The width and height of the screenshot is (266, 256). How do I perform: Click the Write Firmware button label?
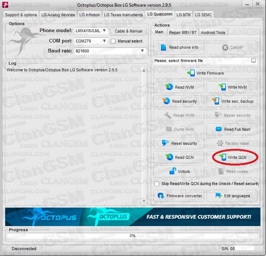[210, 73]
